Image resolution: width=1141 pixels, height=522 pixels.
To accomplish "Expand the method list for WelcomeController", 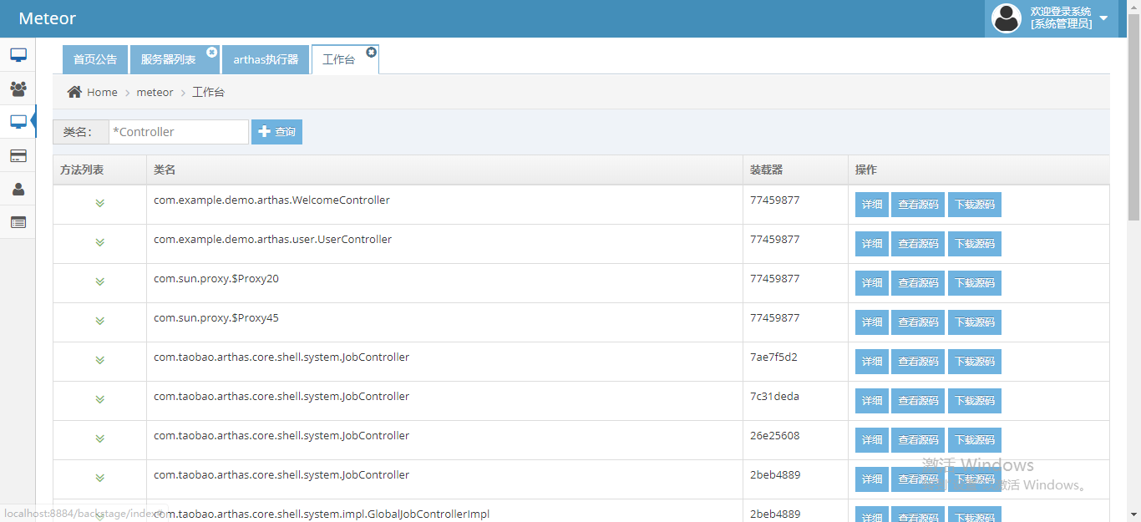I will point(99,203).
